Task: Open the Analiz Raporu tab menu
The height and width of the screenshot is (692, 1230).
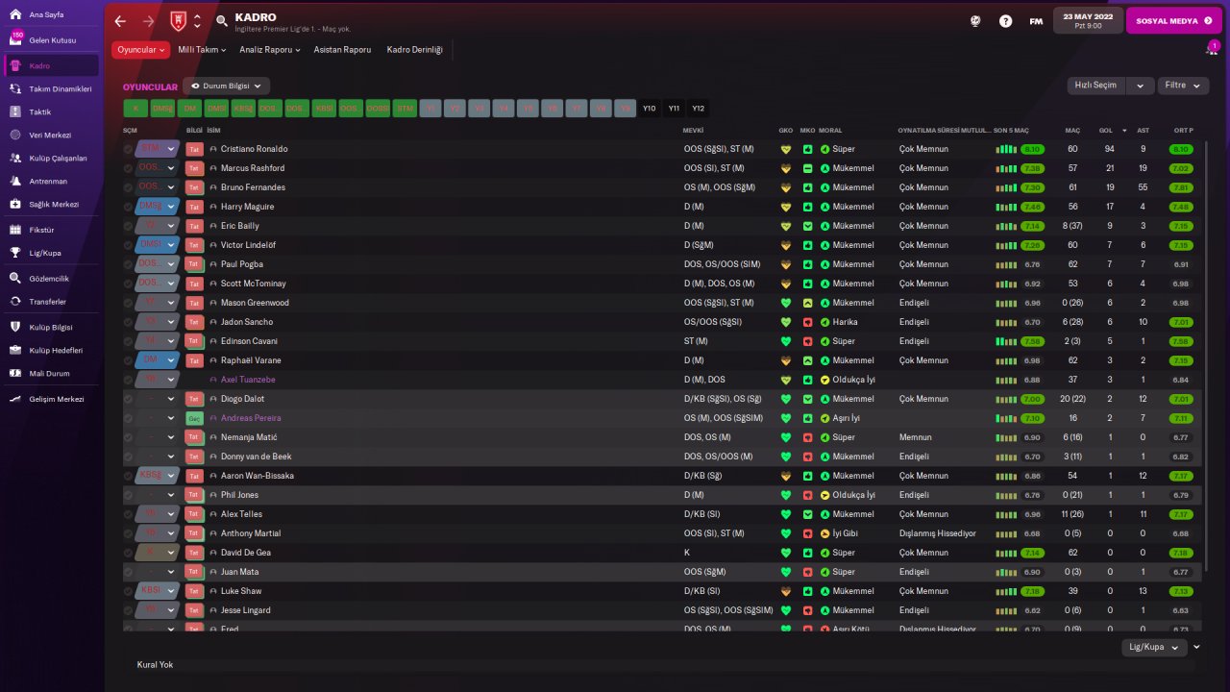Action: point(270,50)
